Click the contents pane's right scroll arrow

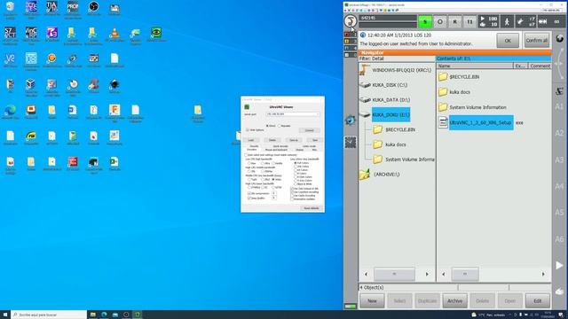coord(543,274)
